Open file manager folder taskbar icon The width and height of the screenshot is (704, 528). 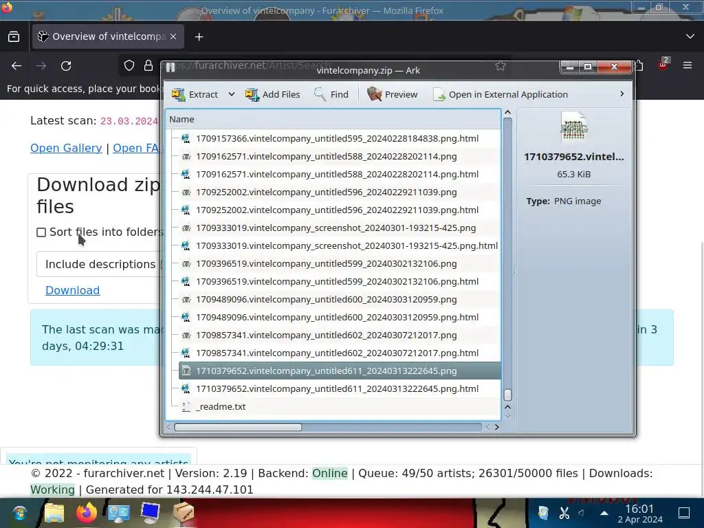coord(54,513)
